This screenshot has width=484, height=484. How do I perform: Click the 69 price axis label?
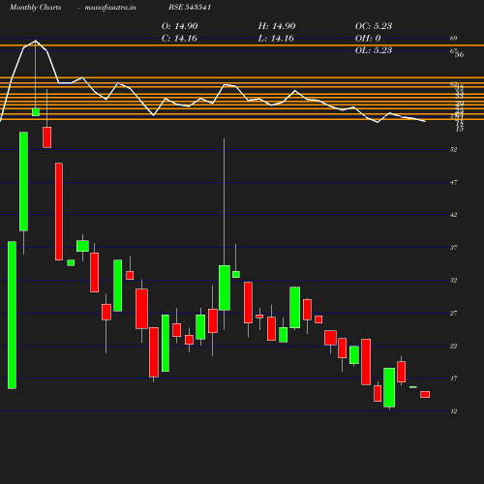(453, 38)
